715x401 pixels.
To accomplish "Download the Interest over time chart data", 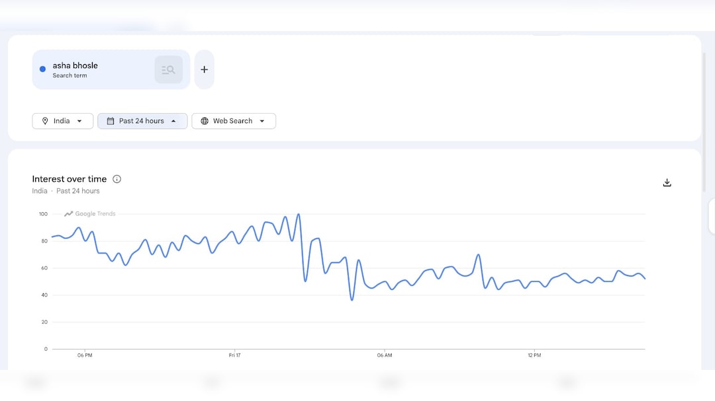I will coord(667,183).
